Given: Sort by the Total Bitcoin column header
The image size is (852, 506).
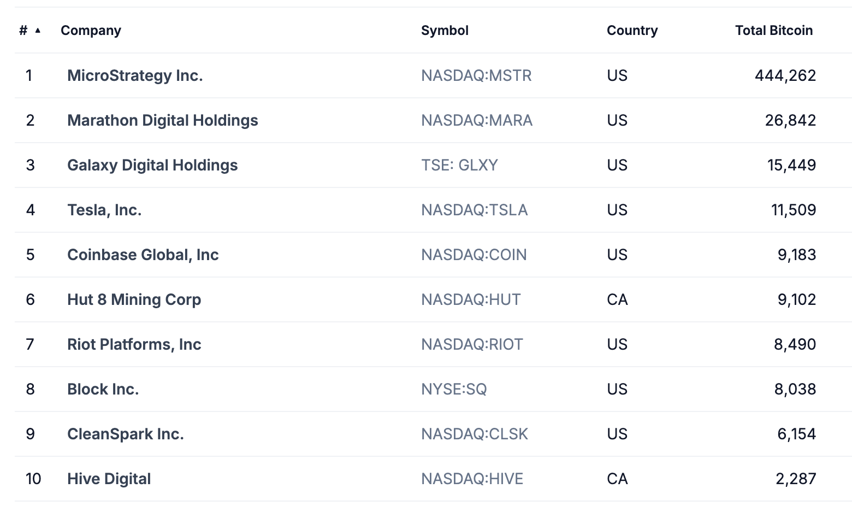Looking at the screenshot, I should tap(773, 31).
